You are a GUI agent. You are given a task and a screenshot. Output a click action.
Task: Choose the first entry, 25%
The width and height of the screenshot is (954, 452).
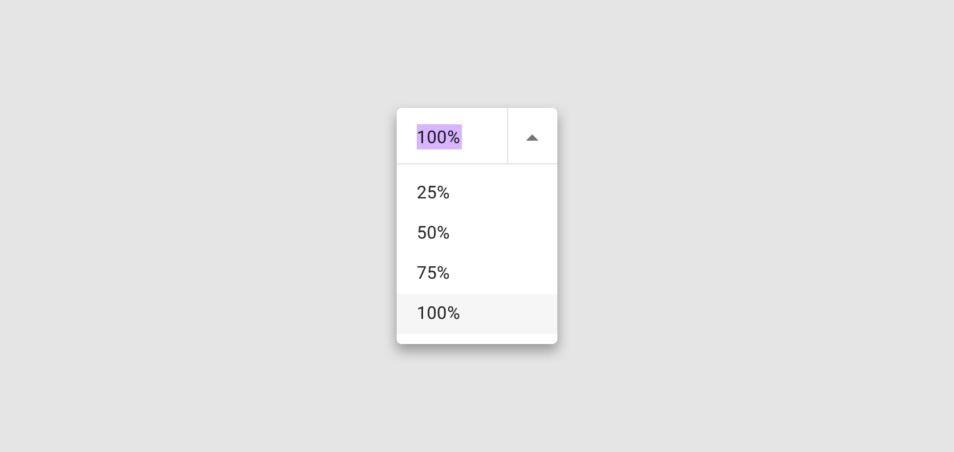(477, 193)
